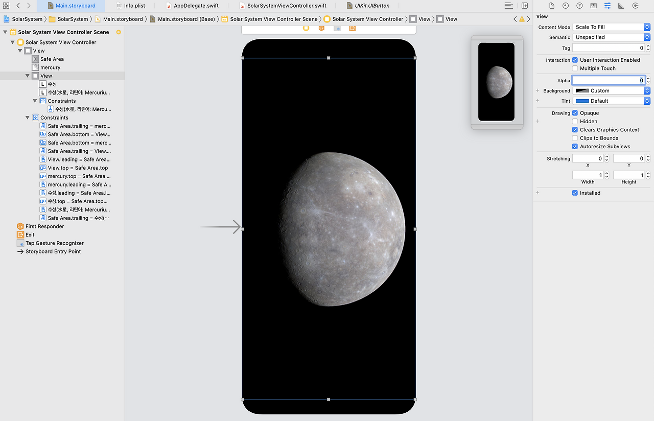Viewport: 654px width, 421px height.
Task: Select the Main.storyboard editor tab
Action: [x=71, y=6]
